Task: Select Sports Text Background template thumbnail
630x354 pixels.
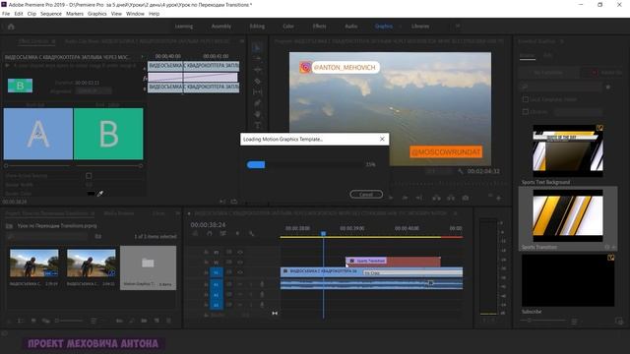Action: 568,150
